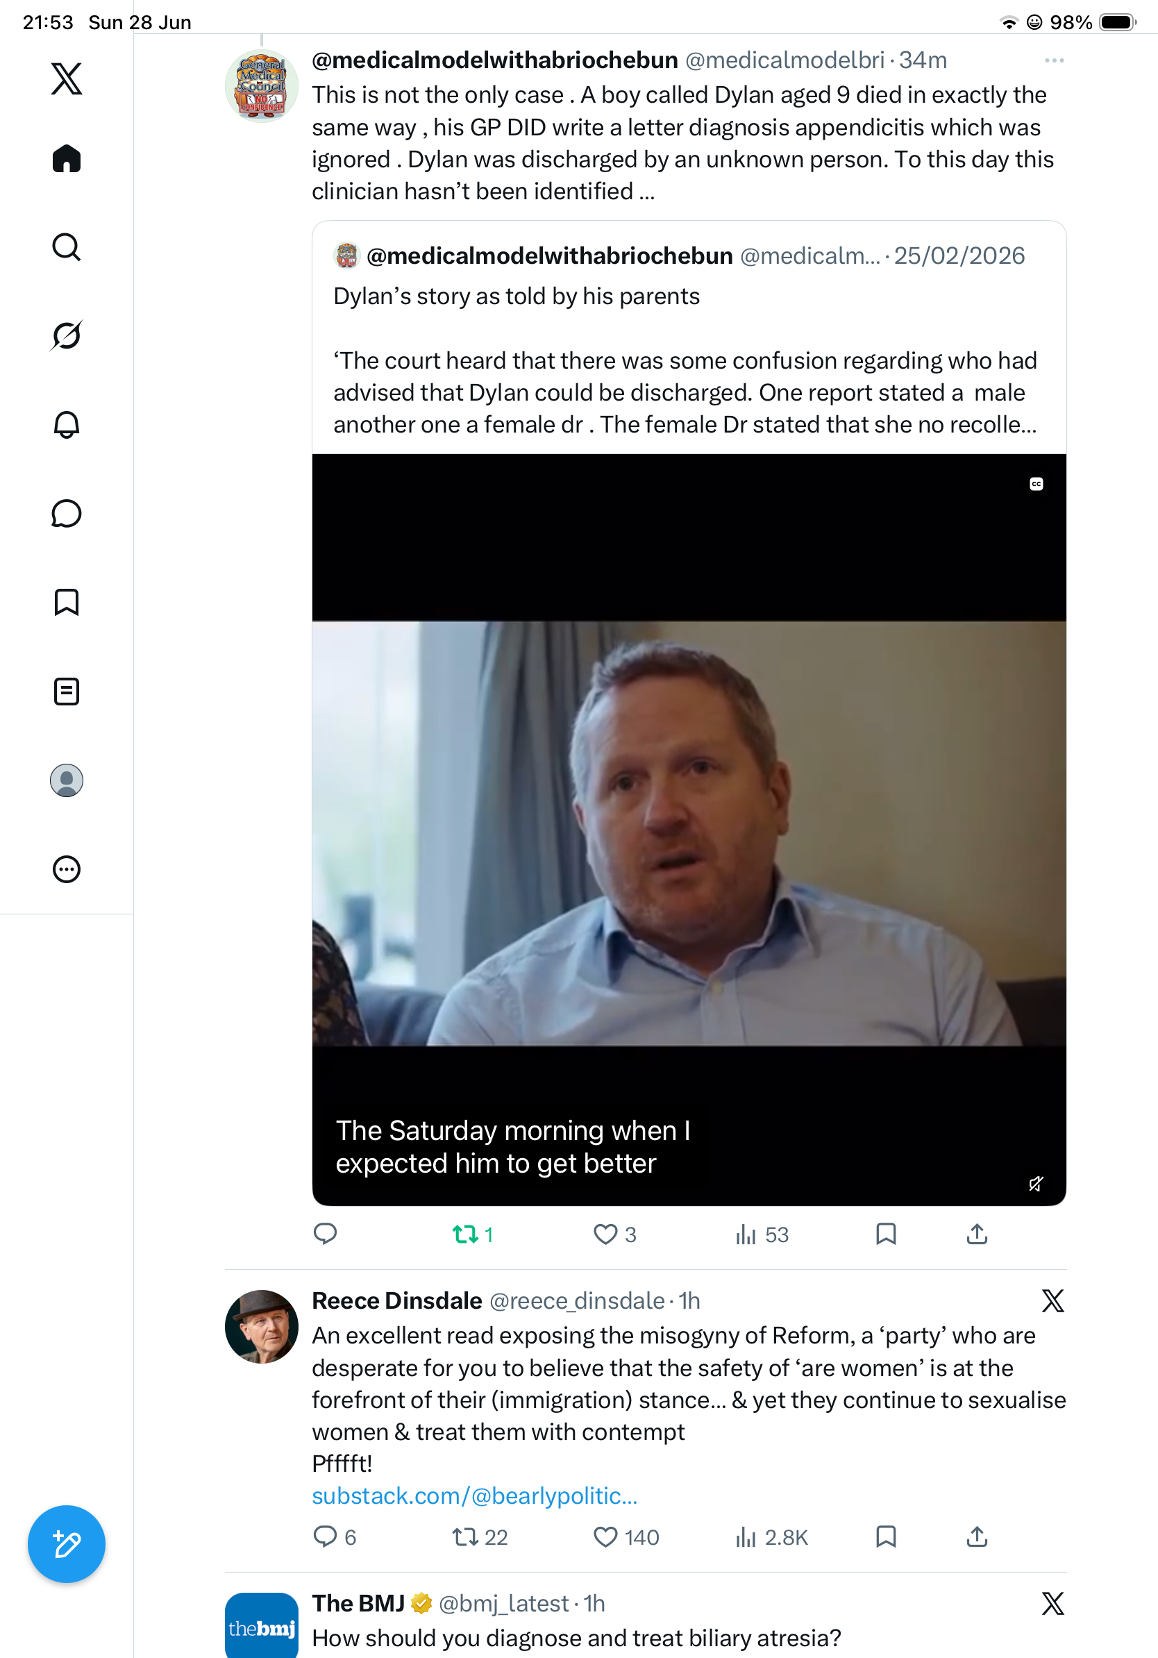The width and height of the screenshot is (1158, 1658).
Task: Open the three-dot menu on medicalmodel post
Action: (1054, 60)
